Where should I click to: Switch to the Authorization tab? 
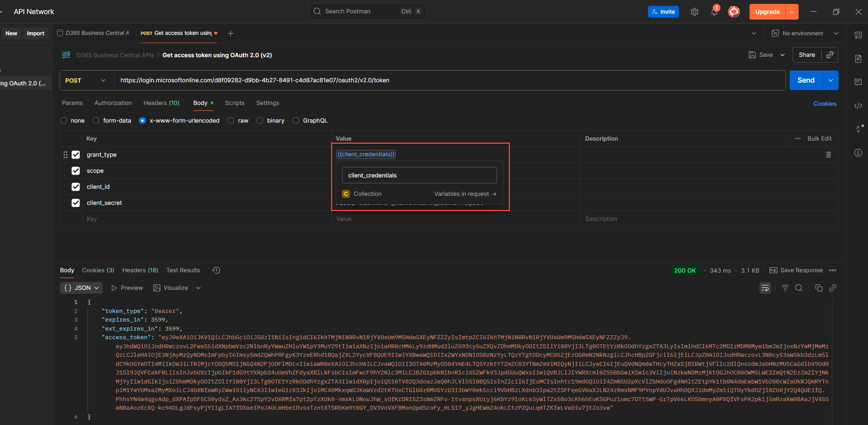click(x=113, y=103)
